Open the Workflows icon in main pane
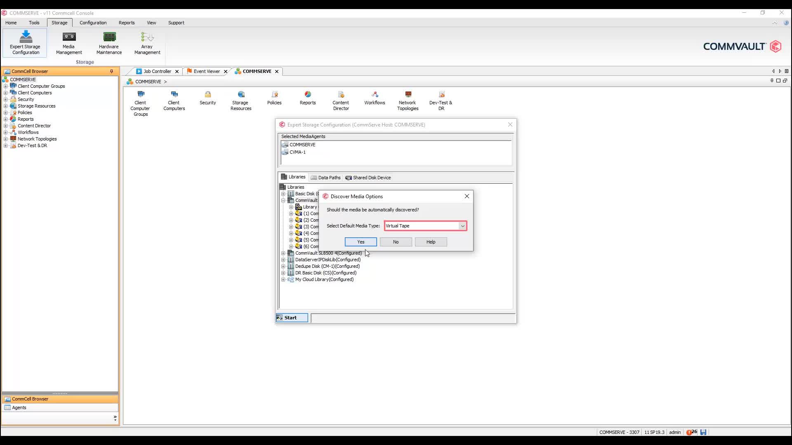This screenshot has height=445, width=792. (x=375, y=98)
